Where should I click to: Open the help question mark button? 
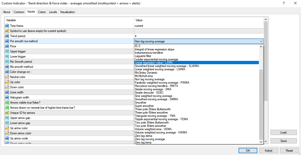284,3
